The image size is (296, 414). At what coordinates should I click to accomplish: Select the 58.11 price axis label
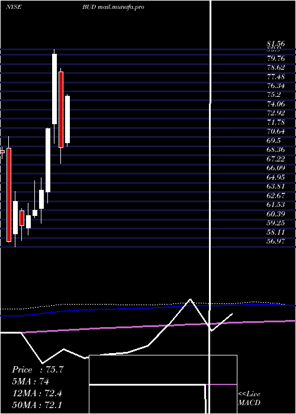(x=276, y=232)
